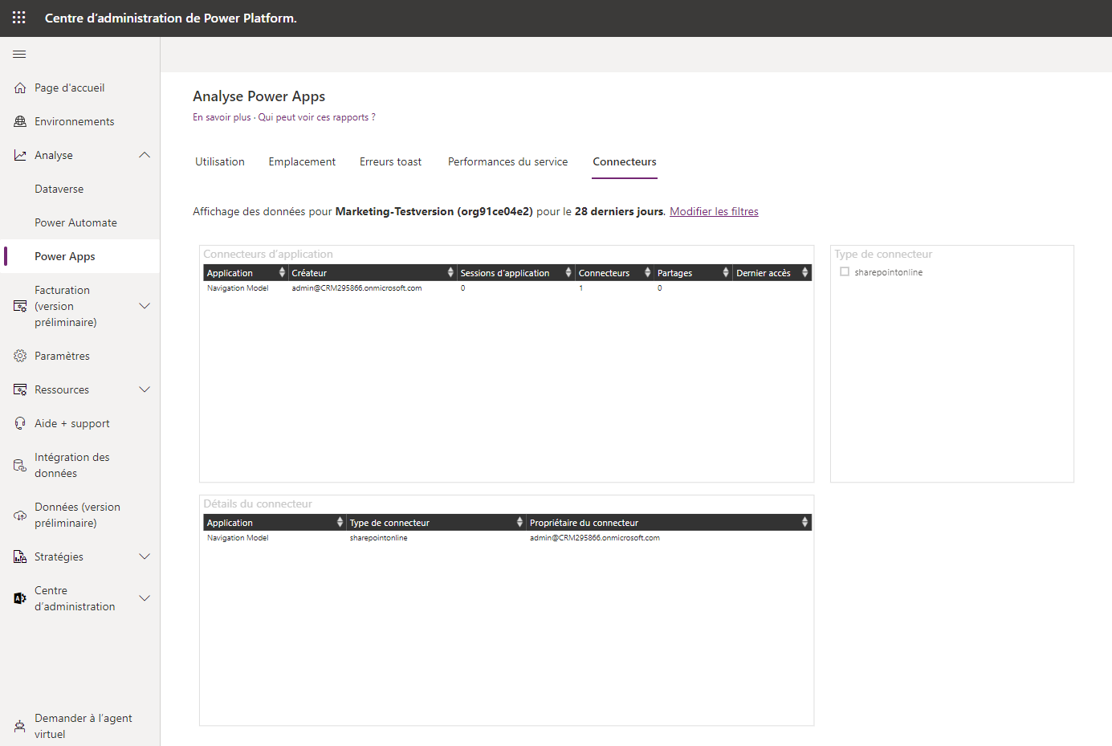Click the Connecteurs d'application table title
This screenshot has height=746, width=1112.
tap(268, 255)
